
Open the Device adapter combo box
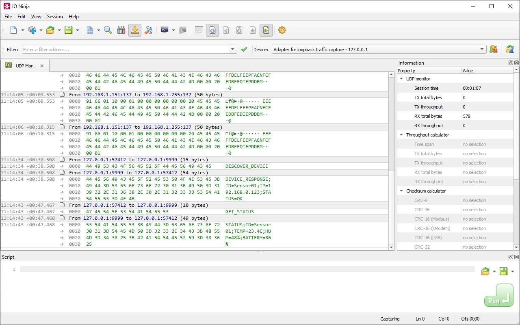click(x=379, y=49)
